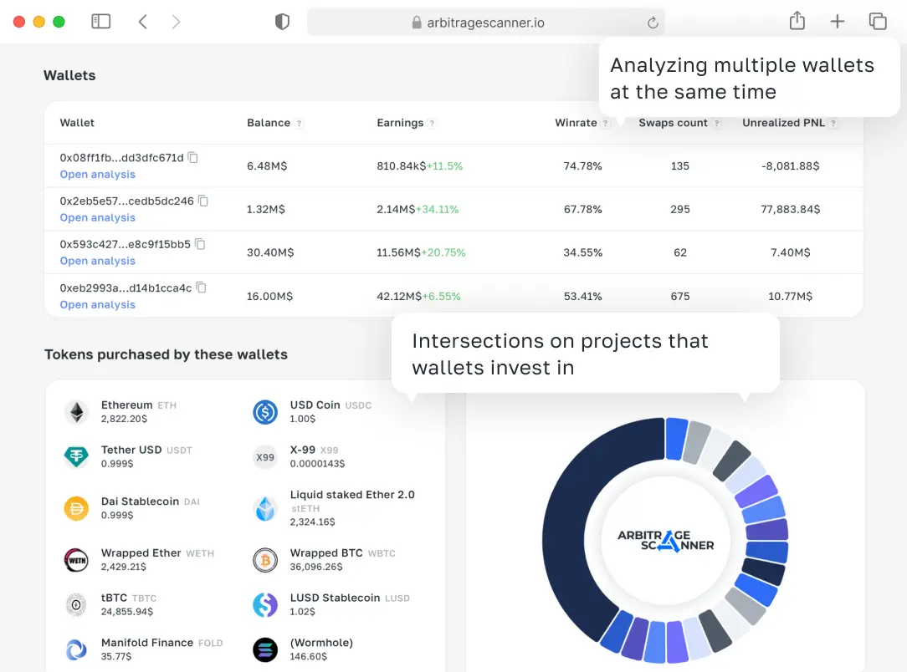Click the Dai Stablecoin token icon

click(x=76, y=508)
